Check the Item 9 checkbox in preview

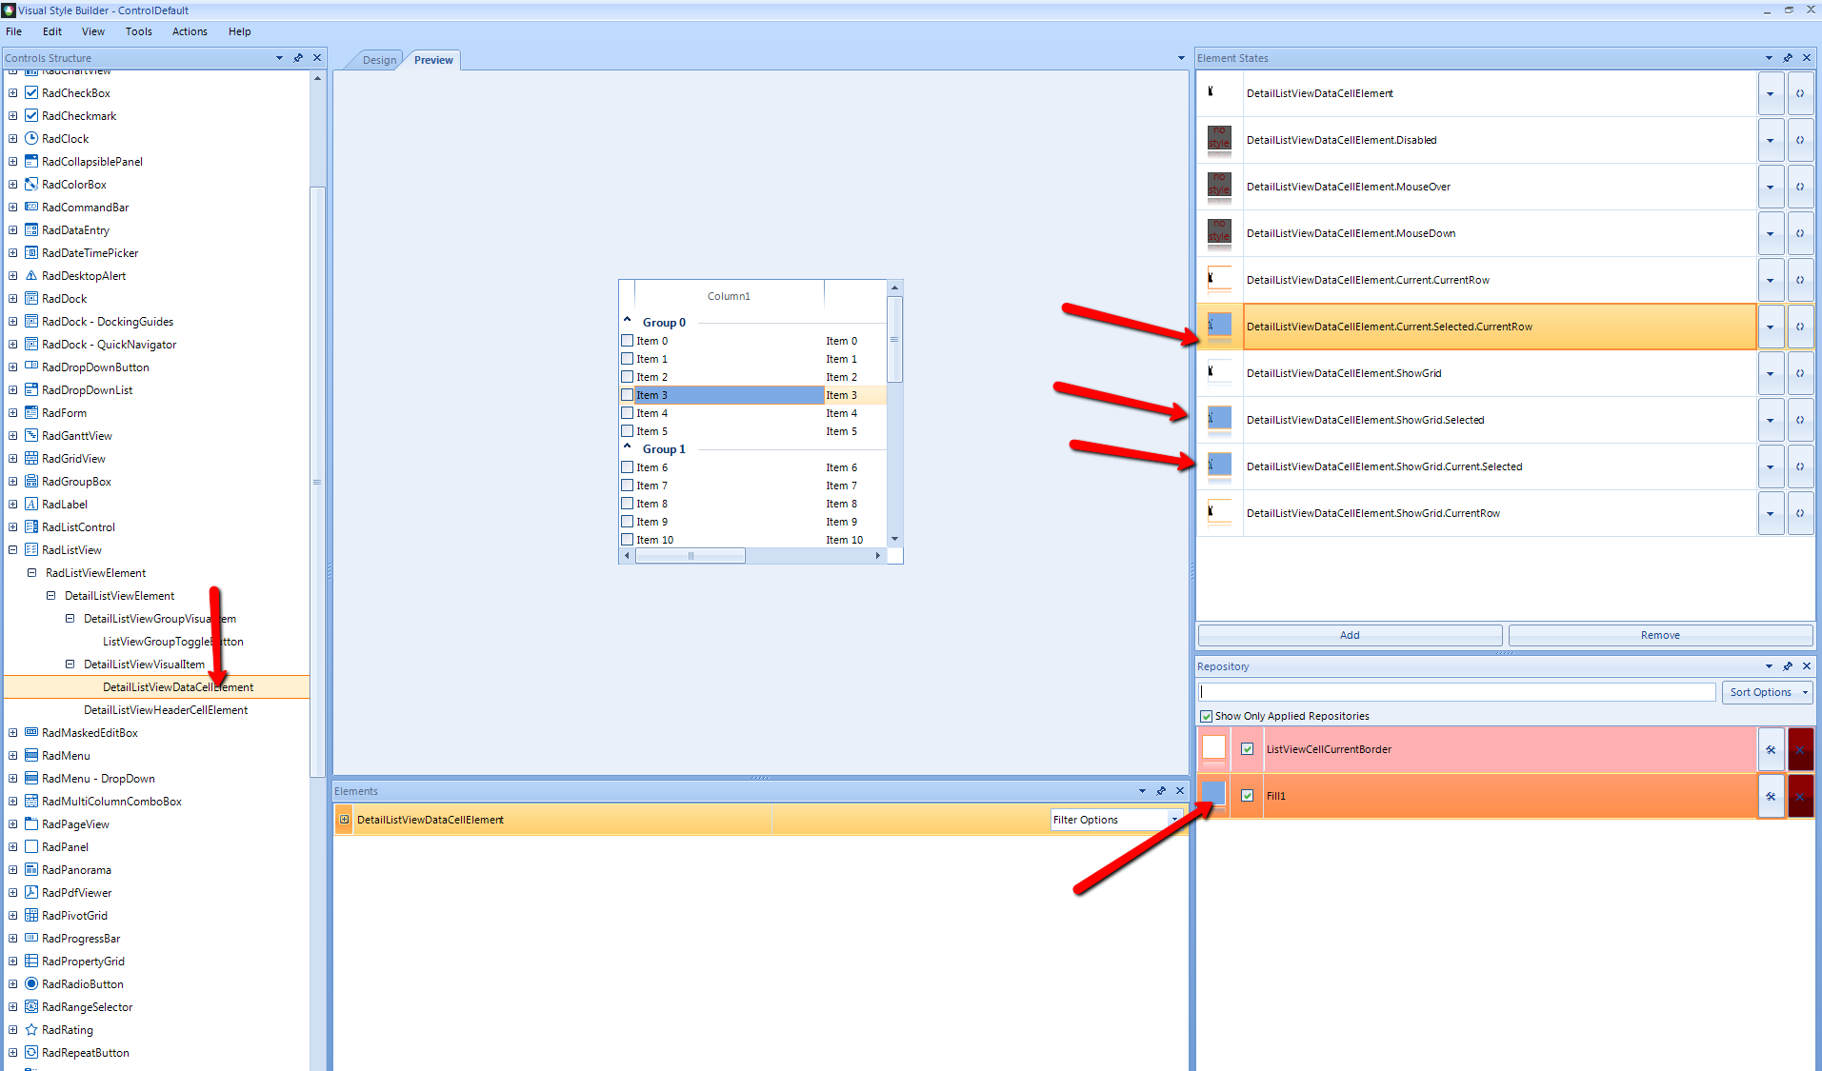click(627, 522)
